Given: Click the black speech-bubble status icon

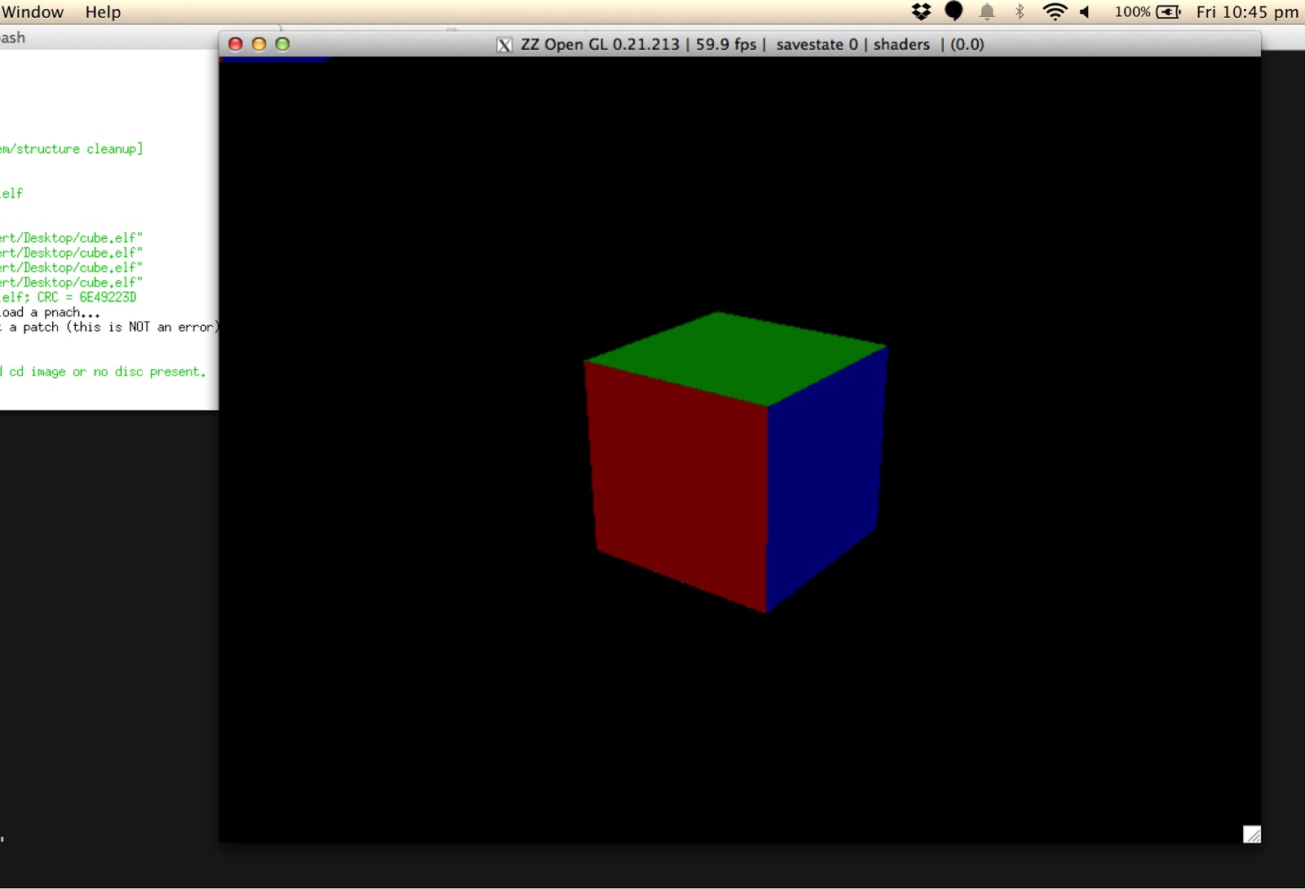Looking at the screenshot, I should (953, 11).
